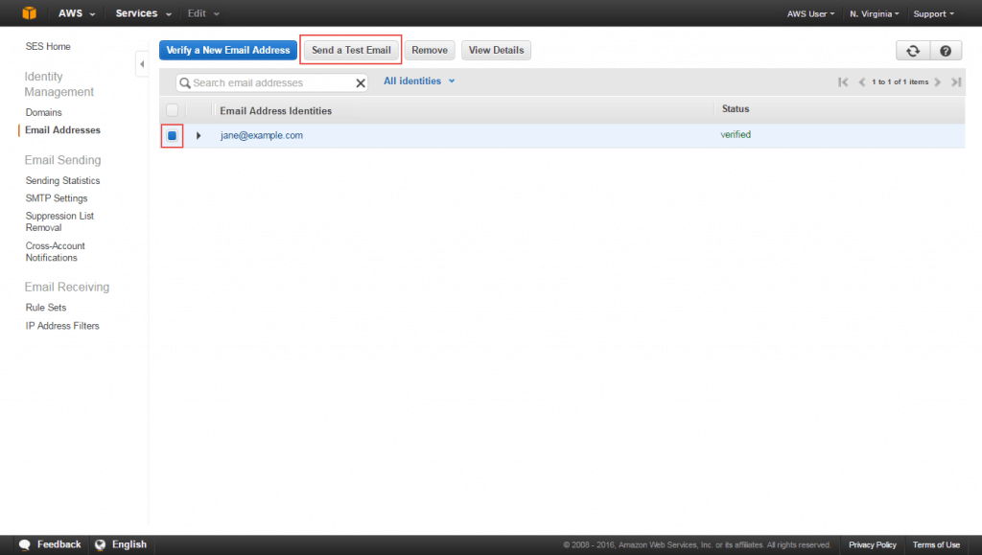Expand details for jane@example.com row

click(198, 134)
